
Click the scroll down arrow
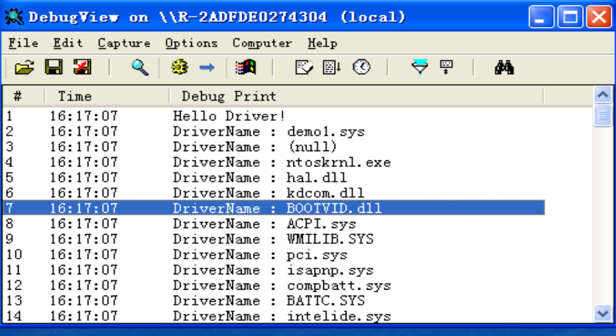click(x=603, y=313)
